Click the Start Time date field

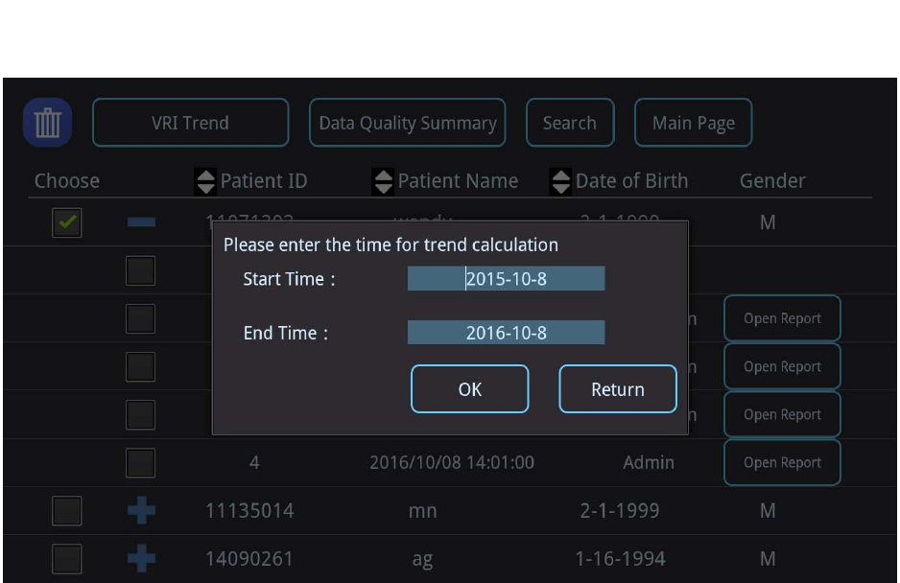pos(506,279)
